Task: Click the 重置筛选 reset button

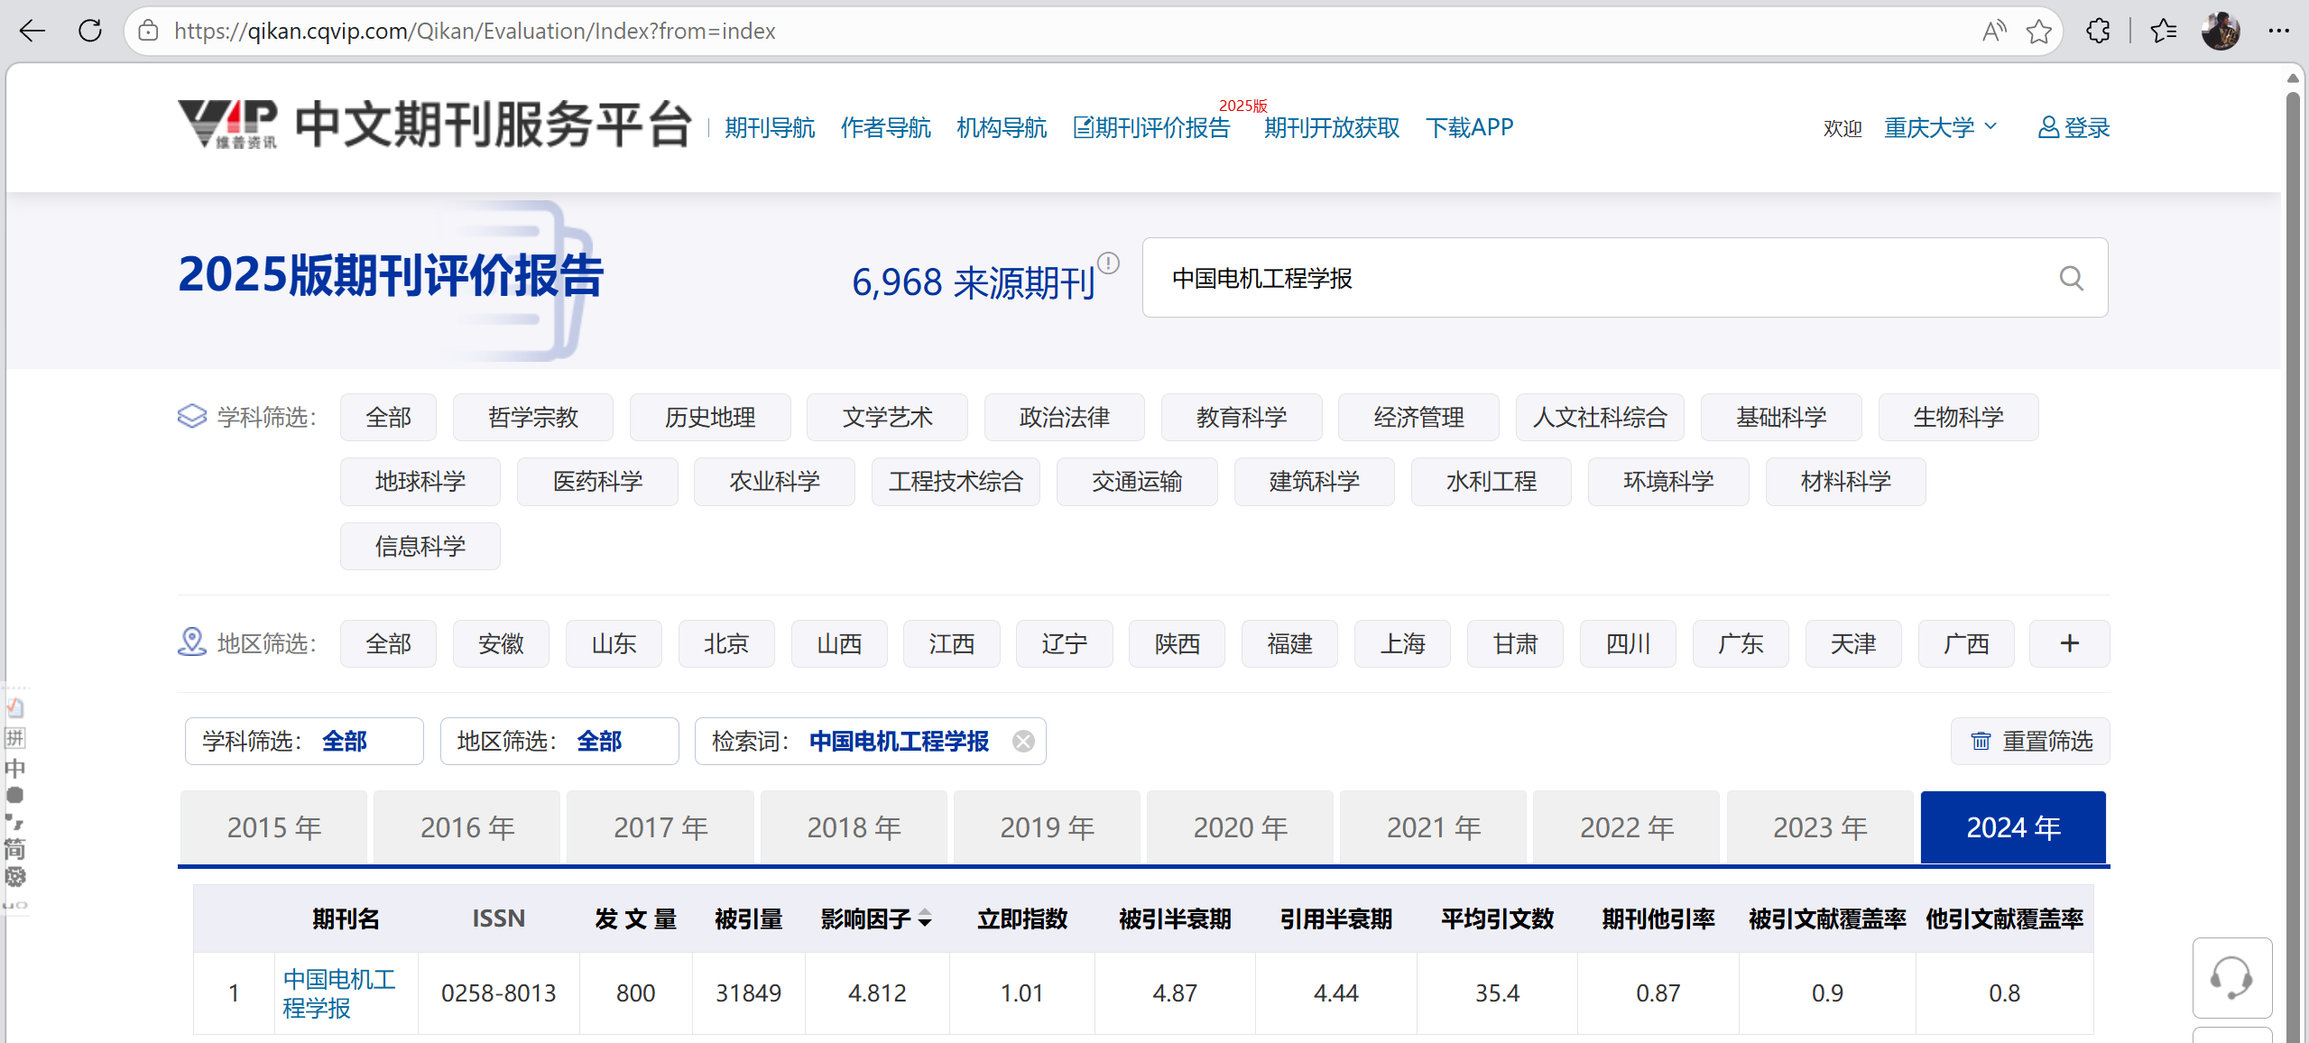Action: pyautogui.click(x=2030, y=742)
